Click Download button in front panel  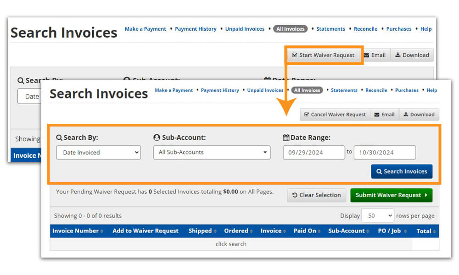click(x=419, y=115)
